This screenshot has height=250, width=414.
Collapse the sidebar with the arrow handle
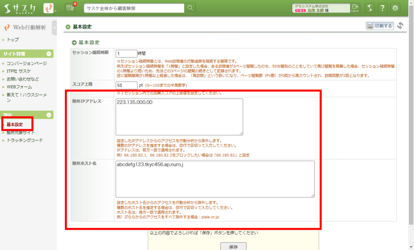tap(54, 27)
